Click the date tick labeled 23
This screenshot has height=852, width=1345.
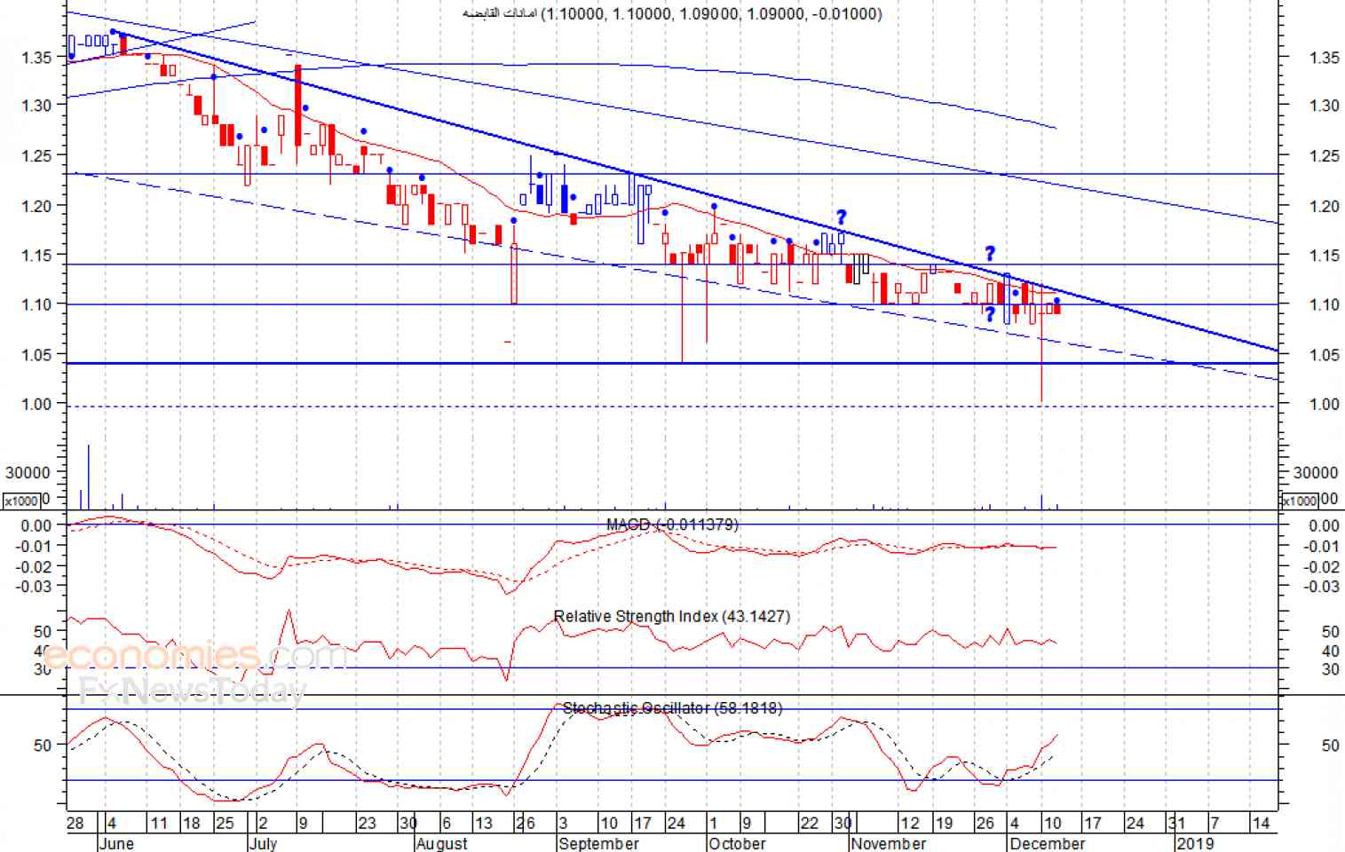(x=367, y=823)
